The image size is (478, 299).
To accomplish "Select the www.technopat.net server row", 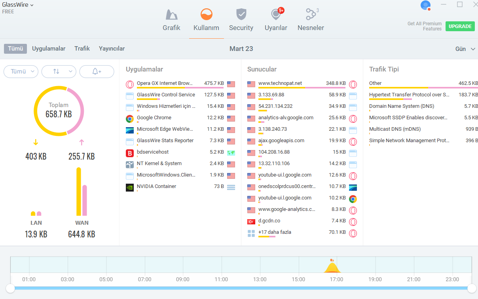I will (302, 84).
